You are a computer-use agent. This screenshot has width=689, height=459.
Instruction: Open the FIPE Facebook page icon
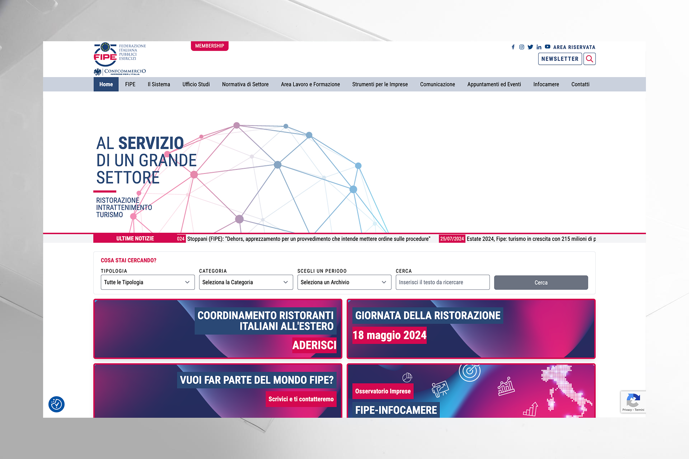point(513,47)
